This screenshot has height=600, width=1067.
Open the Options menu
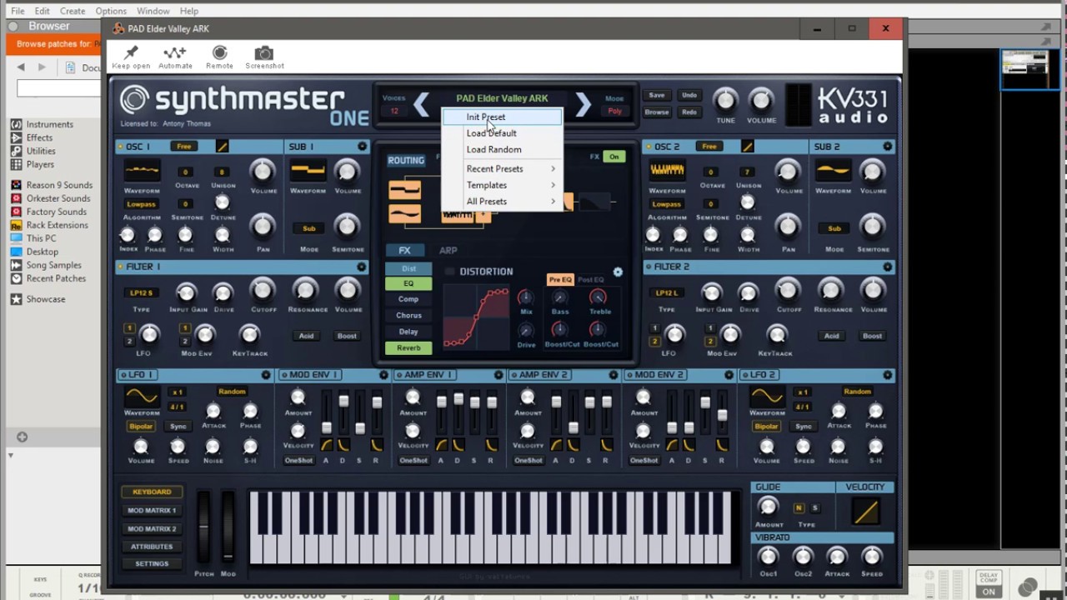(x=111, y=11)
